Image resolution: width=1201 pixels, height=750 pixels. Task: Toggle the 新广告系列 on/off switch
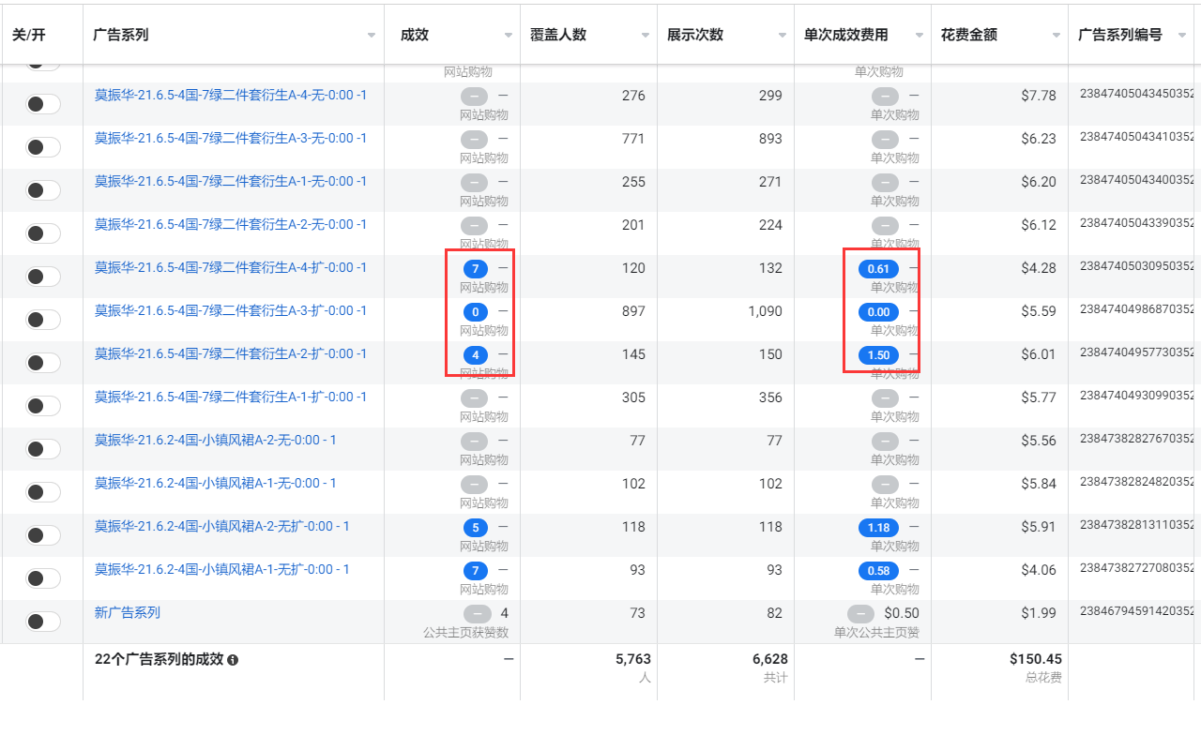(x=43, y=622)
